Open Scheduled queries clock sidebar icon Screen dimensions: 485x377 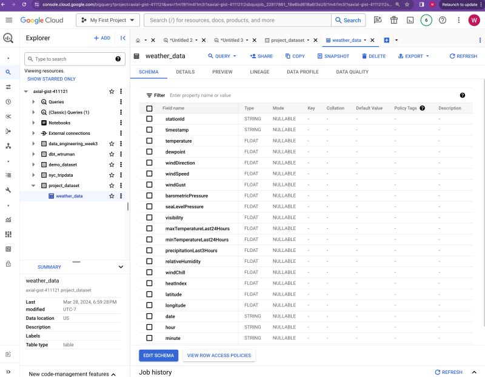[8, 101]
